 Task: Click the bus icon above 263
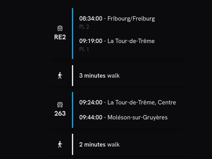point(60,104)
